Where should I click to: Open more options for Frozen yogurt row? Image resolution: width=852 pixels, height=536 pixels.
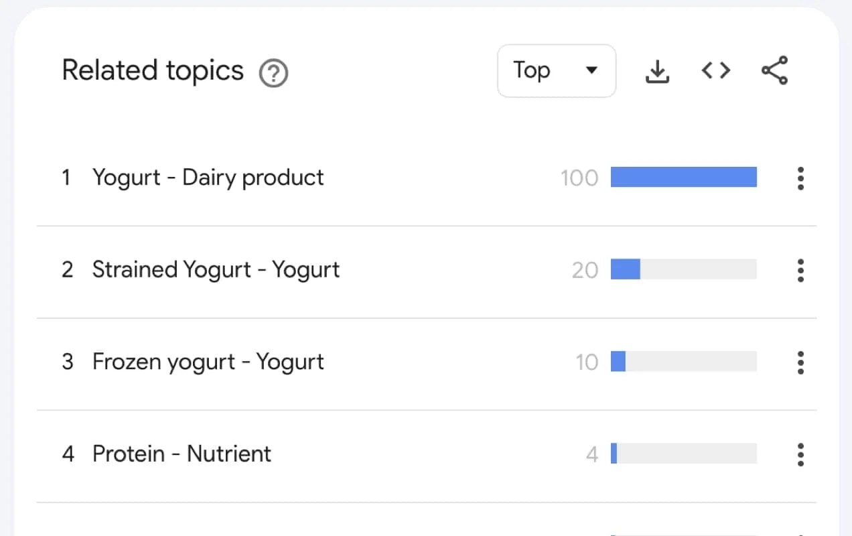[800, 362]
